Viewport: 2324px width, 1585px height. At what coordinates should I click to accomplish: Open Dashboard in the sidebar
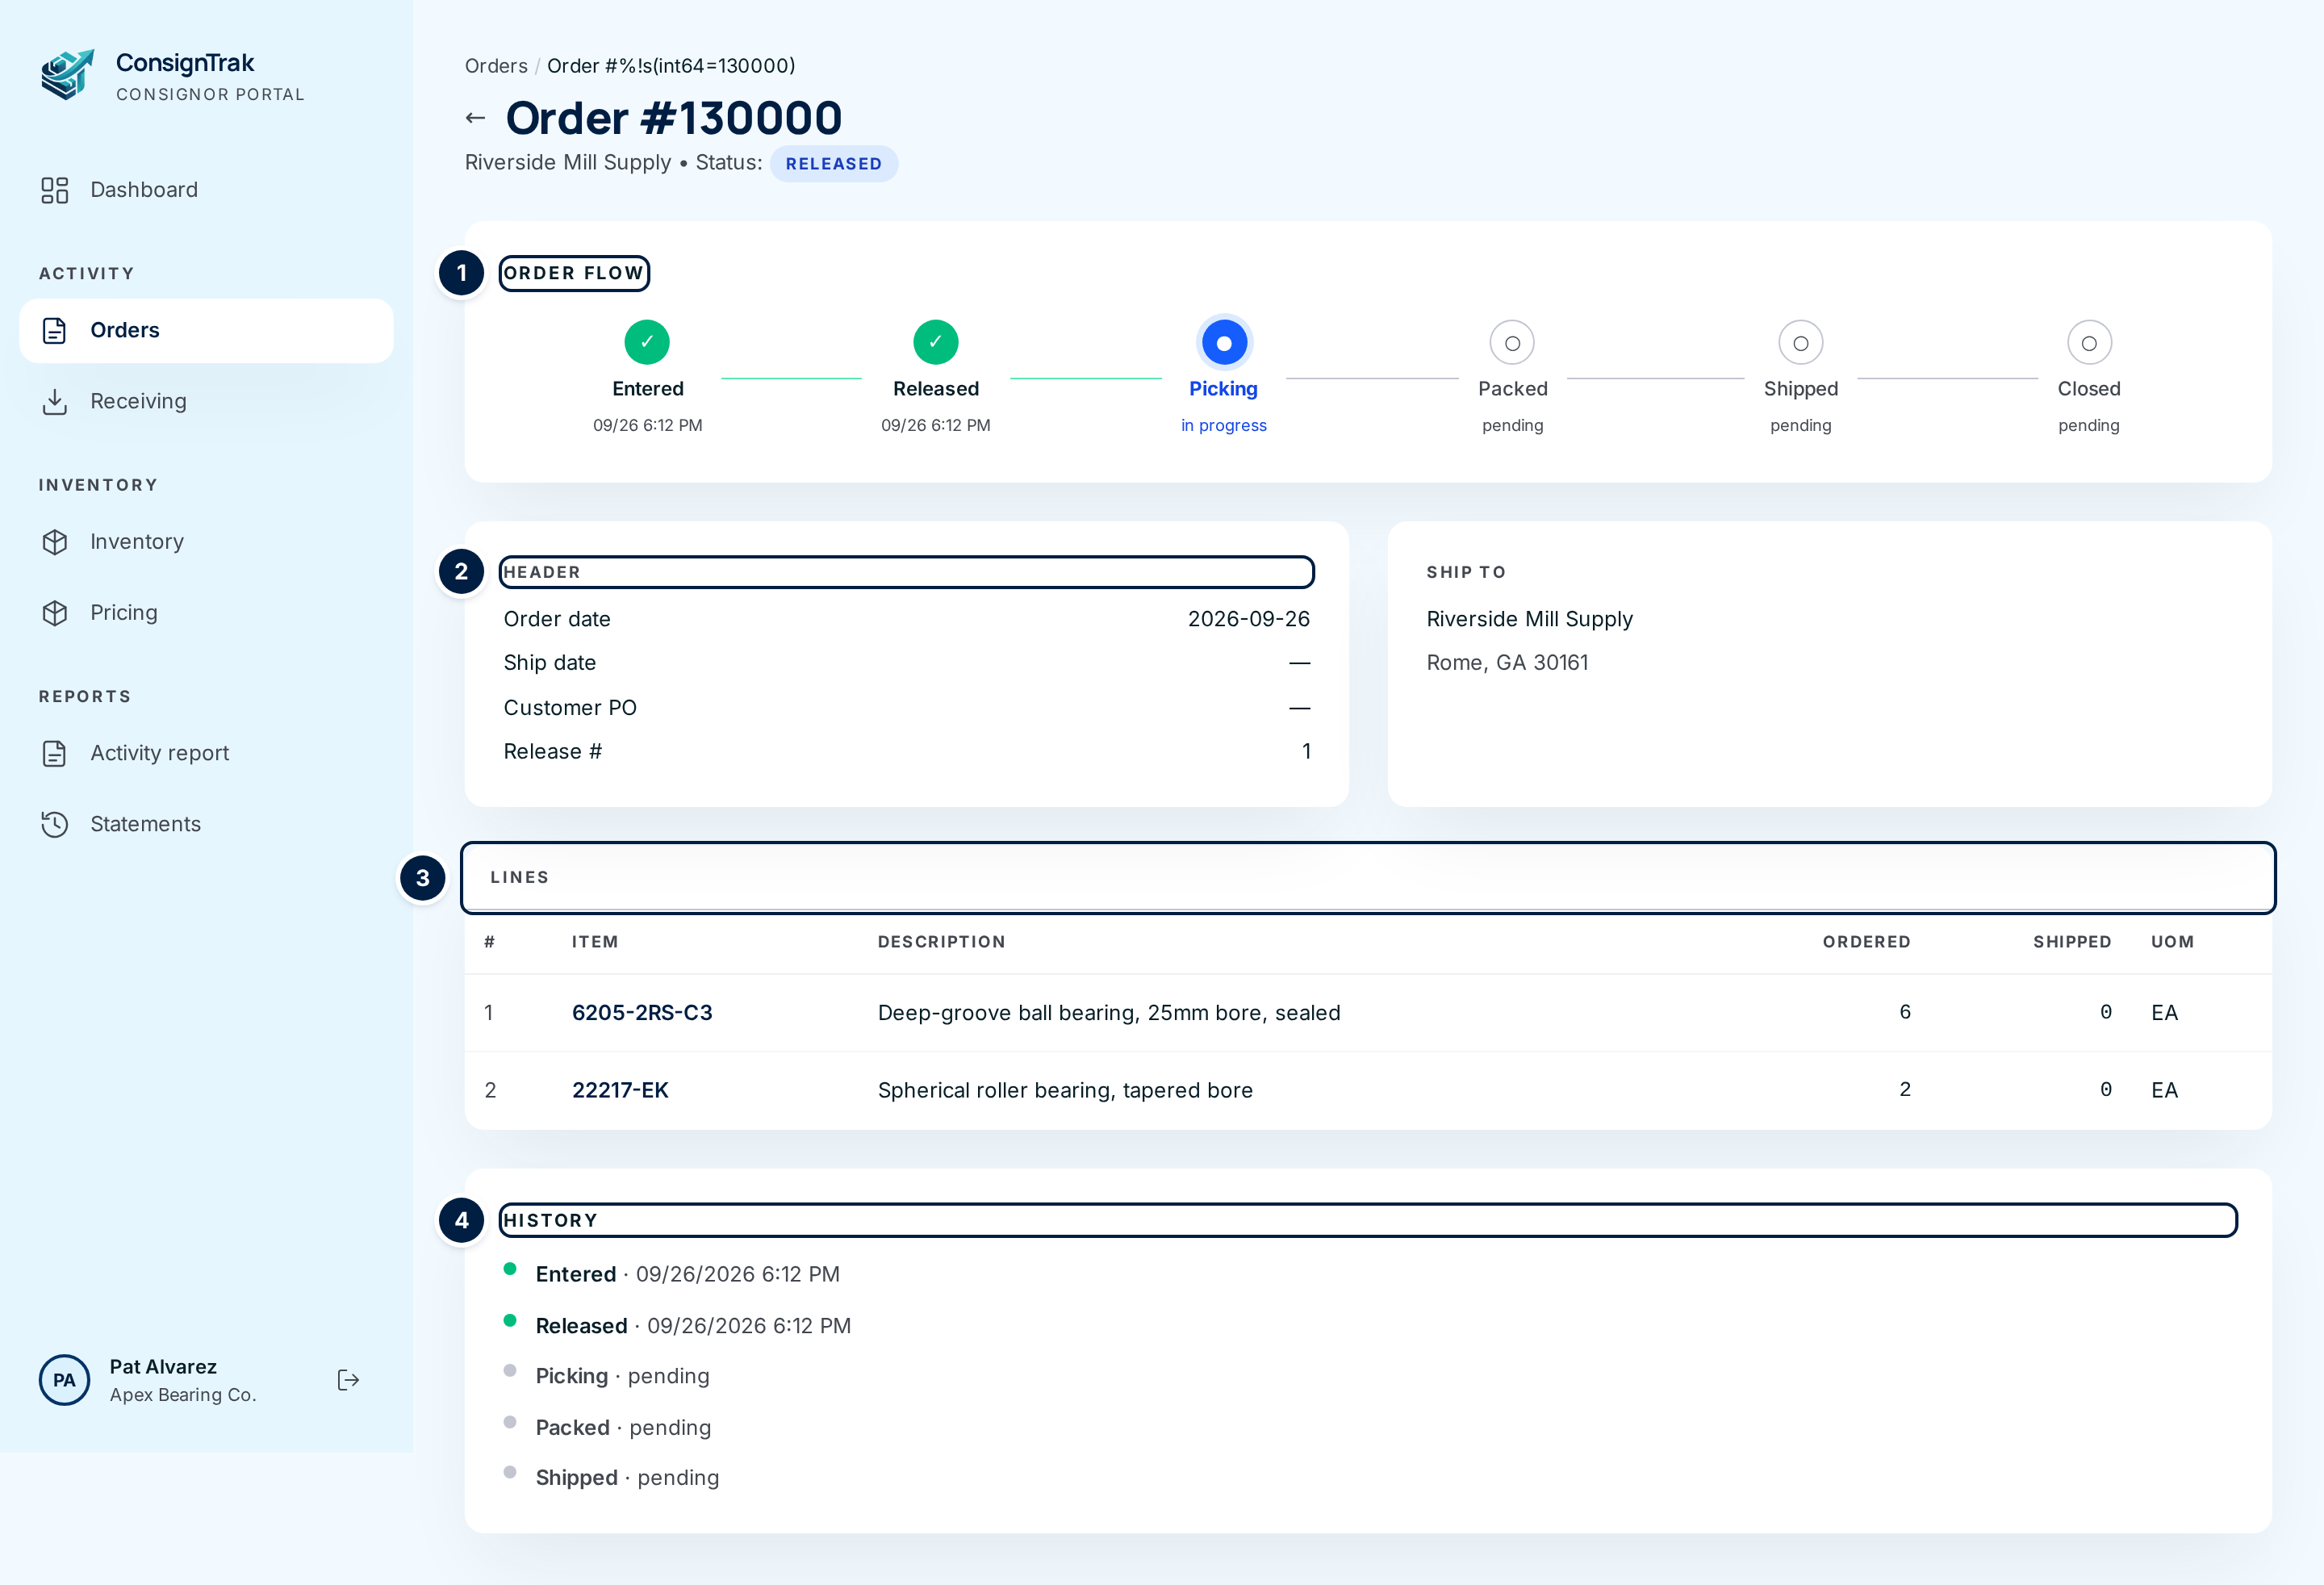(x=206, y=190)
